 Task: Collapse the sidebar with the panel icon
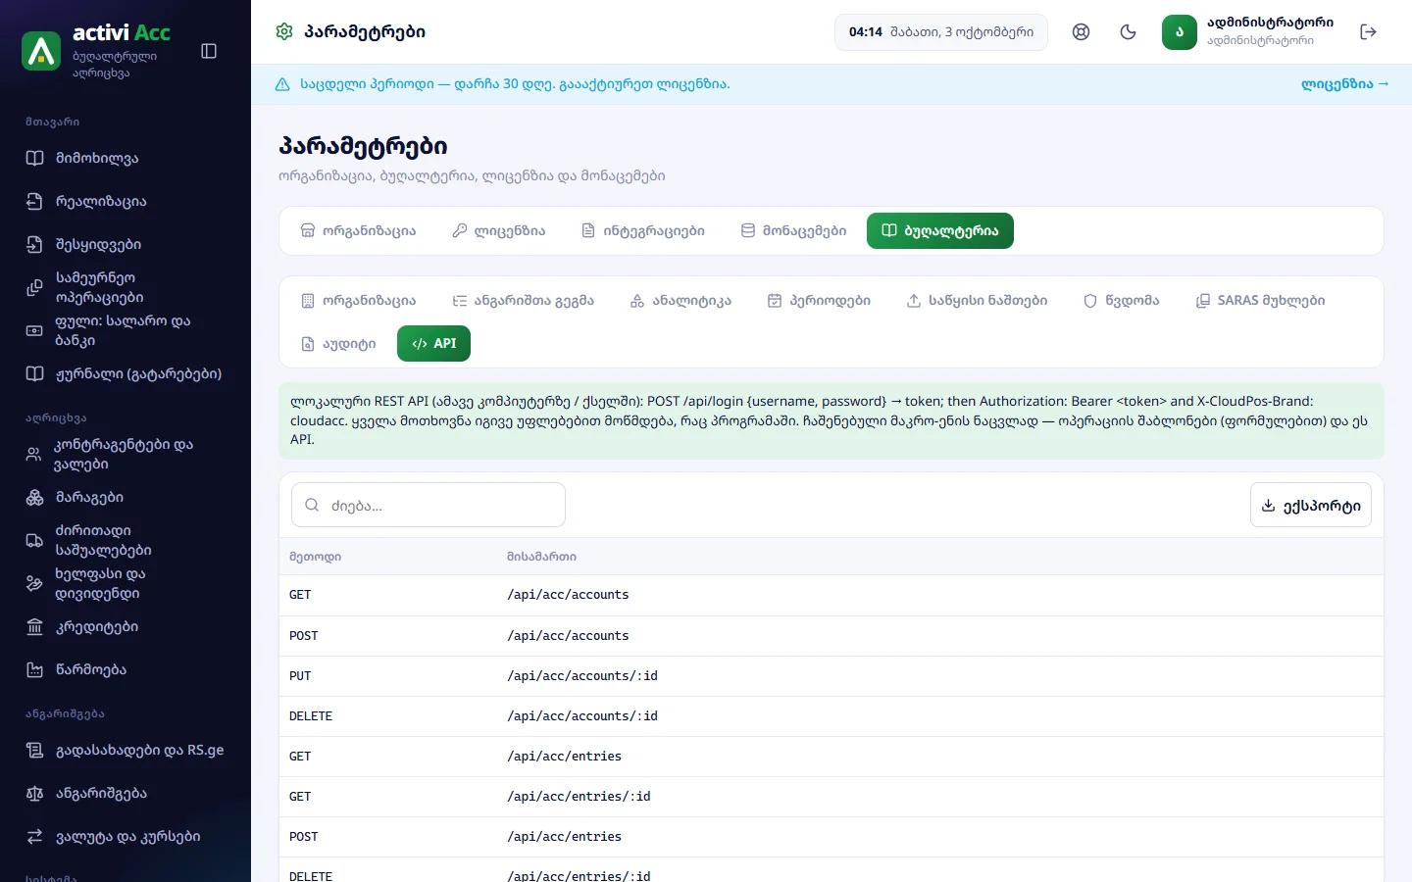pyautogui.click(x=209, y=51)
